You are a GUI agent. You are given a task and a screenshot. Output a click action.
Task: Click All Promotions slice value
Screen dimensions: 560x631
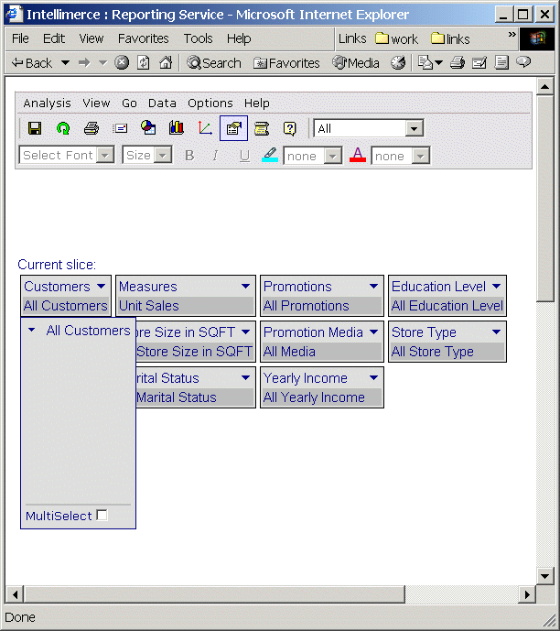(x=306, y=306)
